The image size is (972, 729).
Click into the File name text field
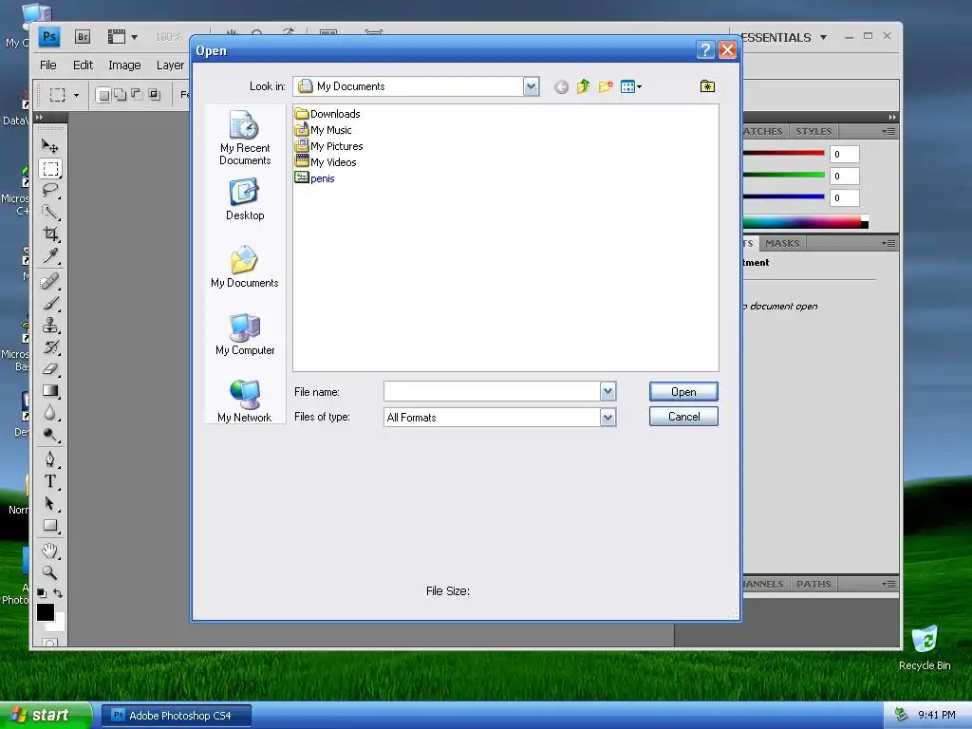(x=492, y=391)
